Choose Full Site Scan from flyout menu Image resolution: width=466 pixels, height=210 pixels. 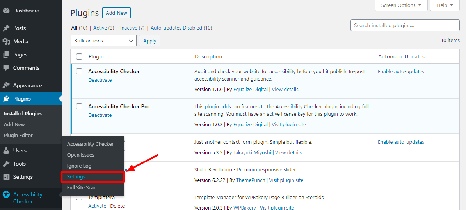coord(82,188)
